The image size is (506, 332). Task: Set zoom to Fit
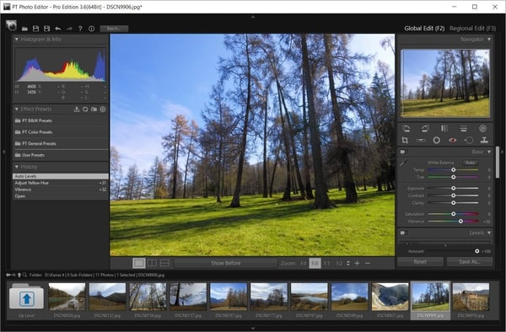pyautogui.click(x=304, y=264)
